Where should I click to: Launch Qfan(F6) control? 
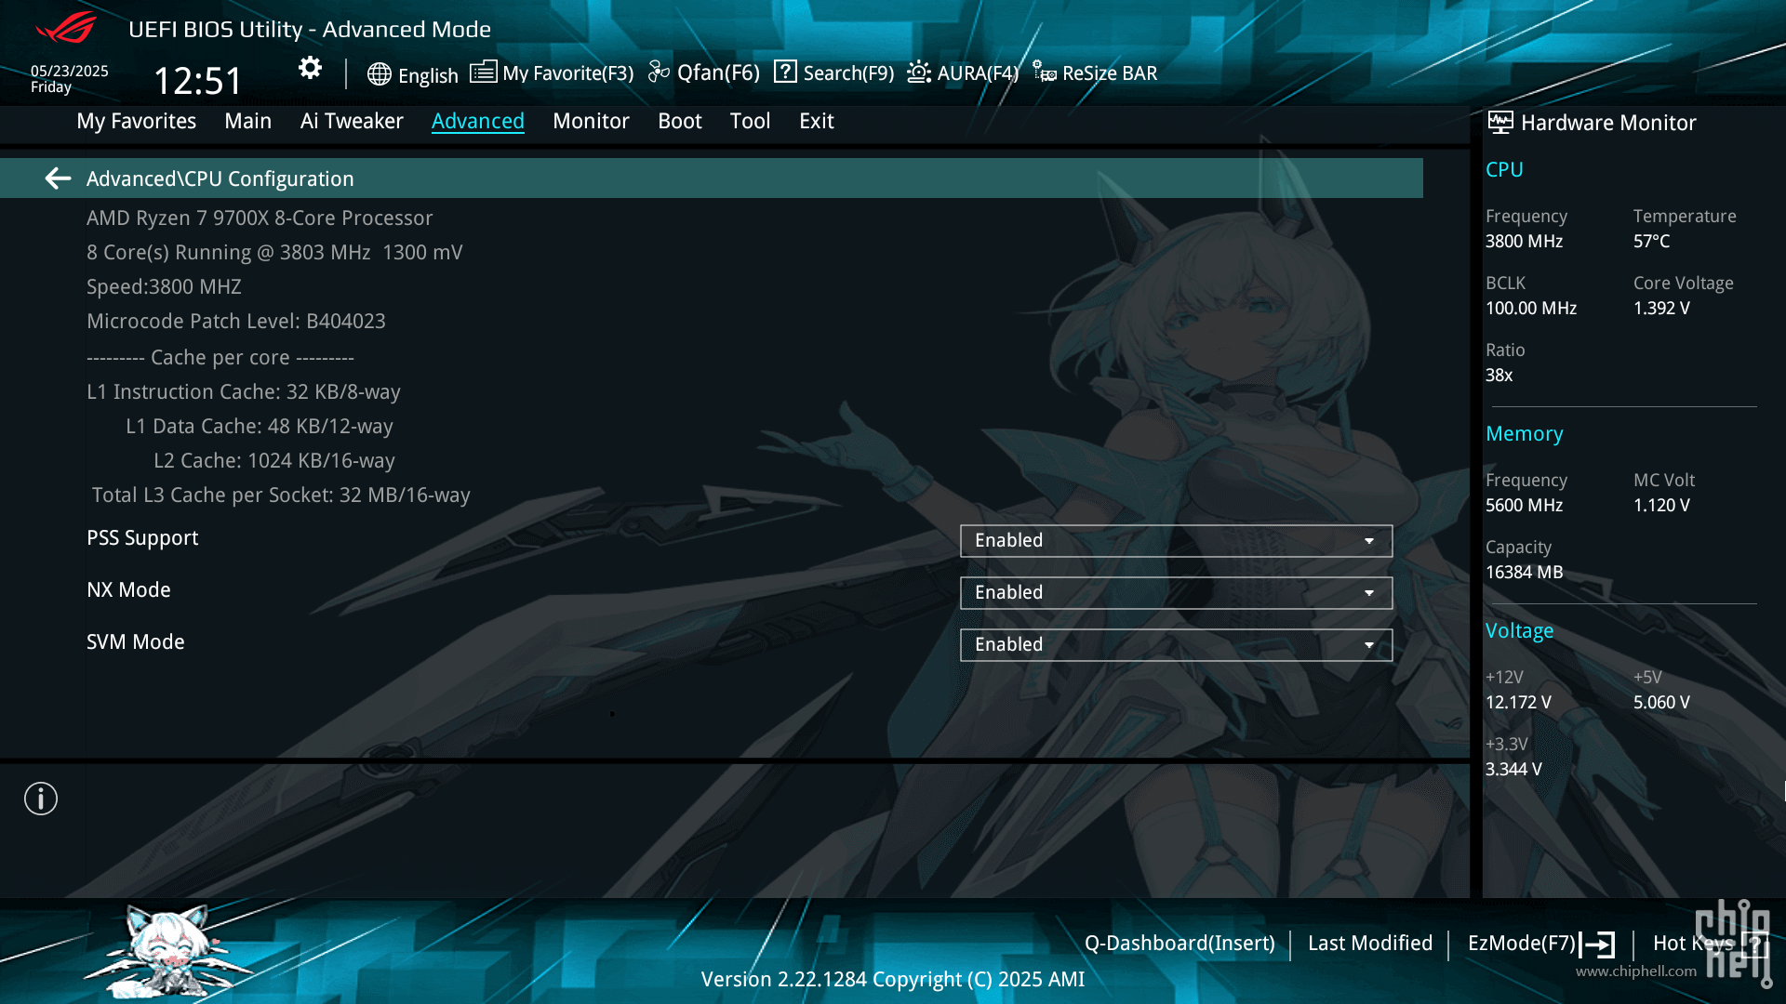(718, 73)
